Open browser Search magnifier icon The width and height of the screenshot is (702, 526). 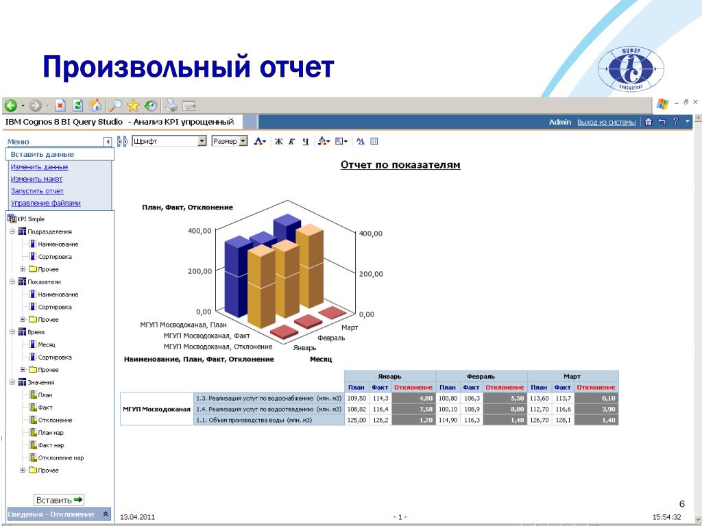point(115,105)
